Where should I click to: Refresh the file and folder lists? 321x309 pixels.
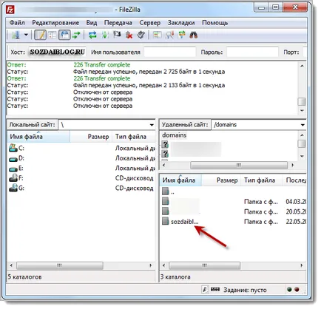click(92, 35)
